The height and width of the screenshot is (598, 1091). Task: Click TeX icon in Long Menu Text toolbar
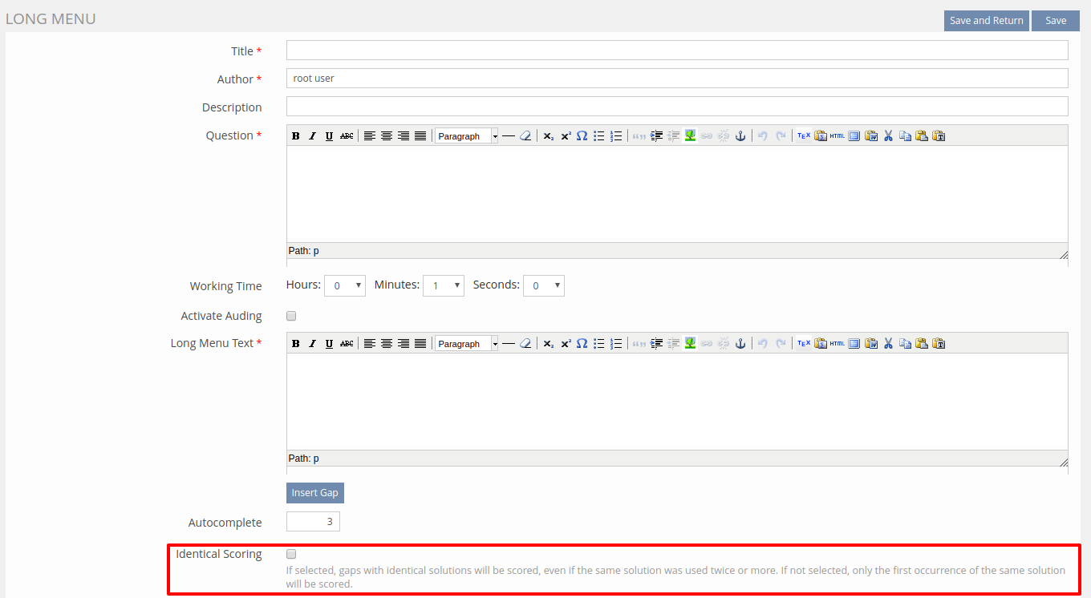(x=803, y=344)
